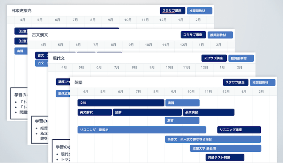Open the 志望大学 過去問 bar
Screen dimensions: 283x163
click(x=225, y=148)
